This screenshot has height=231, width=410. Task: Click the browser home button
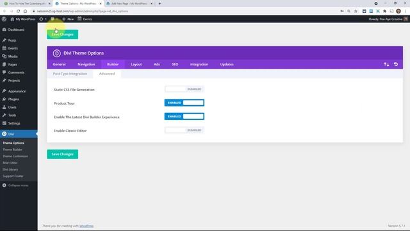tap(25, 11)
